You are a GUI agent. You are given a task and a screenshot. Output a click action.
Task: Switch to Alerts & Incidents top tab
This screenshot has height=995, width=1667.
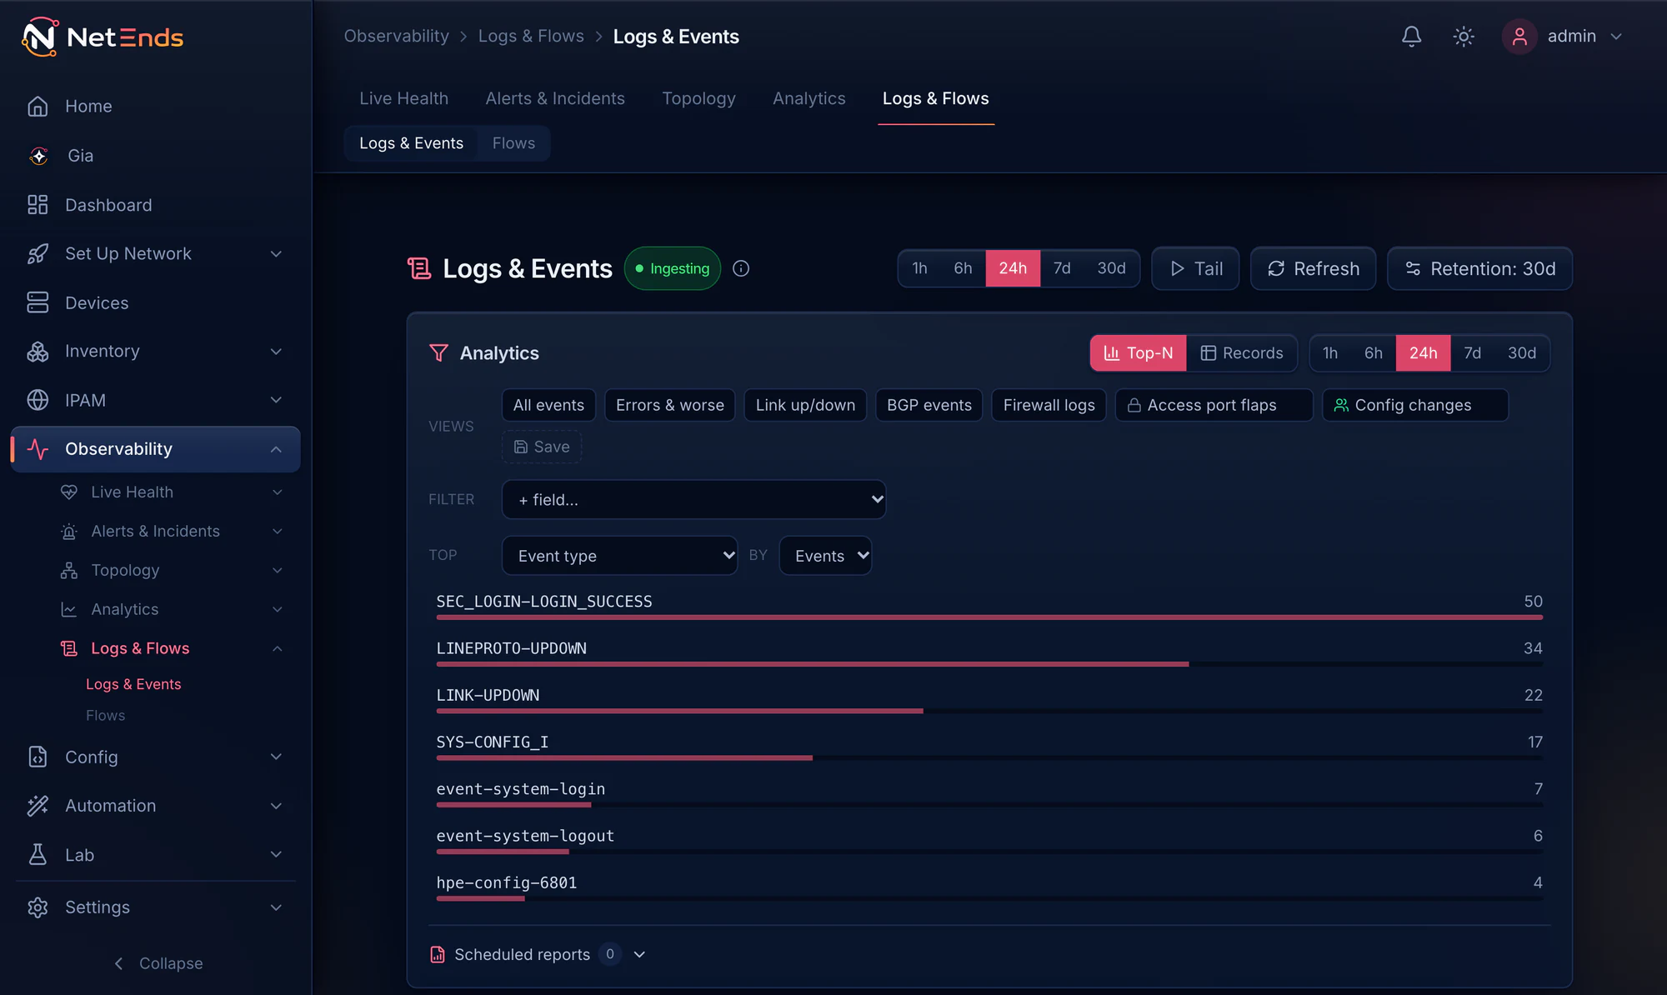tap(555, 98)
